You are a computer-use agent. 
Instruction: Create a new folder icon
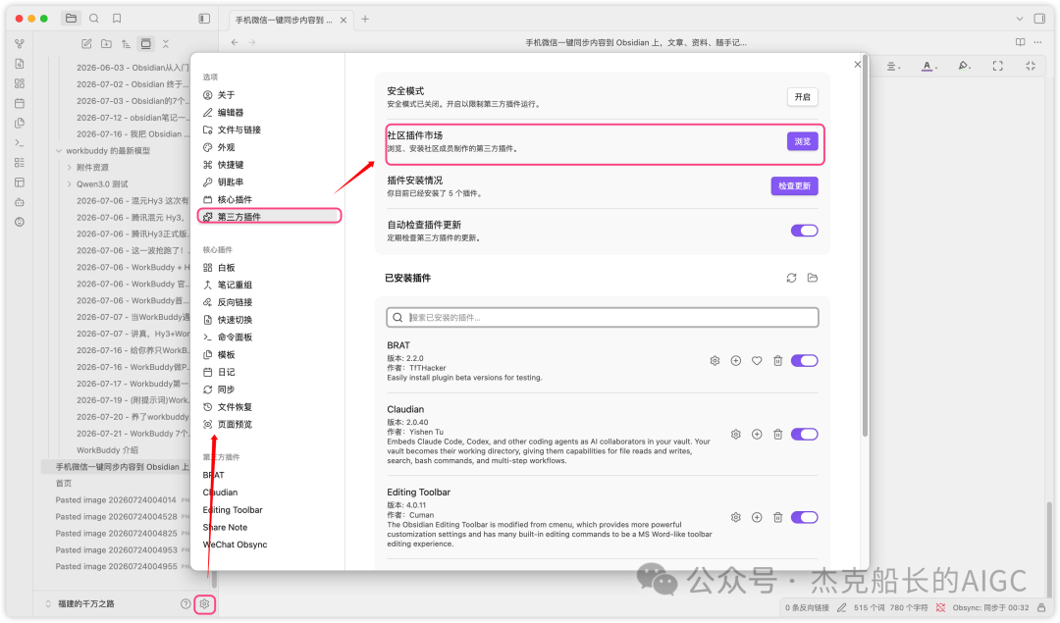(x=106, y=44)
